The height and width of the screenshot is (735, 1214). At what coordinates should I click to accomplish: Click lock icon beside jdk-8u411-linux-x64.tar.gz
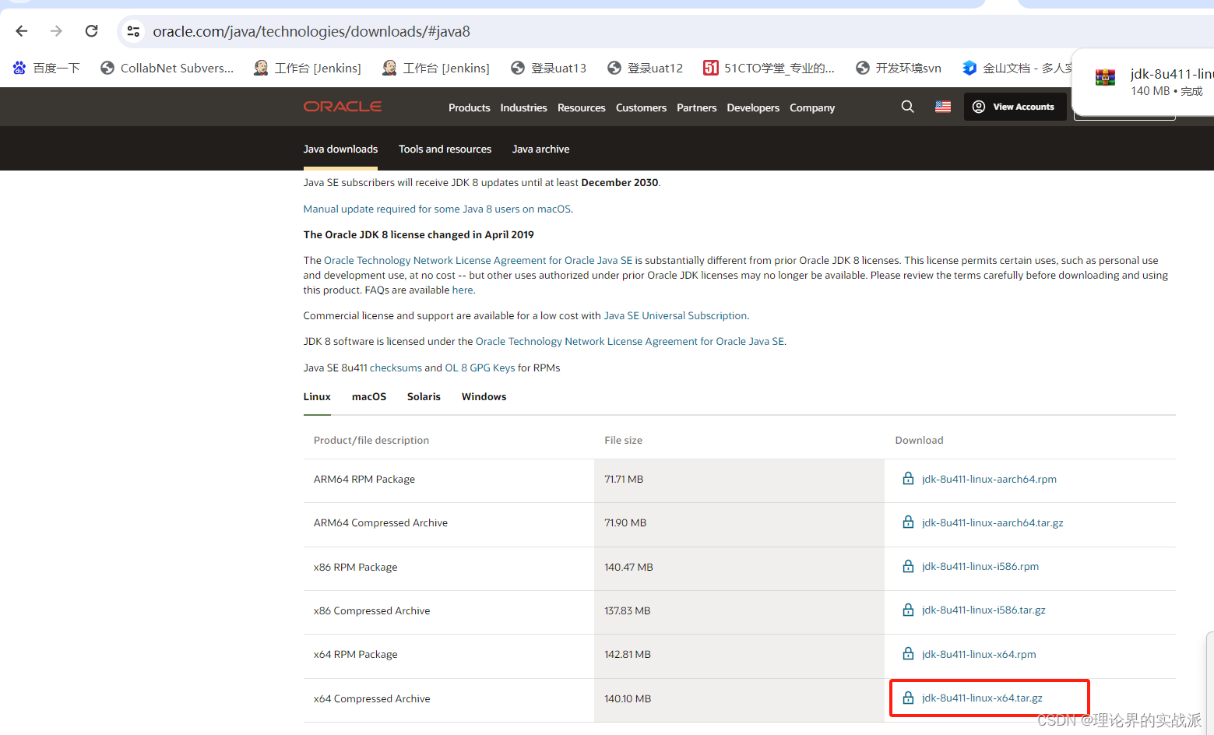(x=908, y=698)
